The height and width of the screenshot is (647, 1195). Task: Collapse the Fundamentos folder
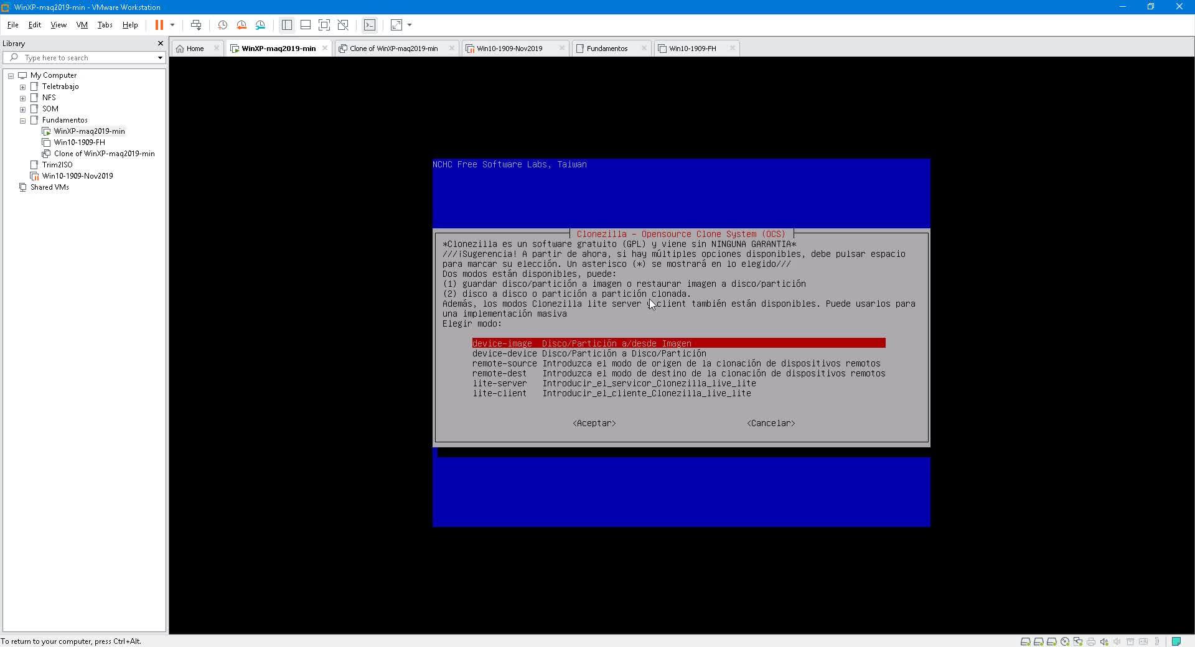(23, 121)
